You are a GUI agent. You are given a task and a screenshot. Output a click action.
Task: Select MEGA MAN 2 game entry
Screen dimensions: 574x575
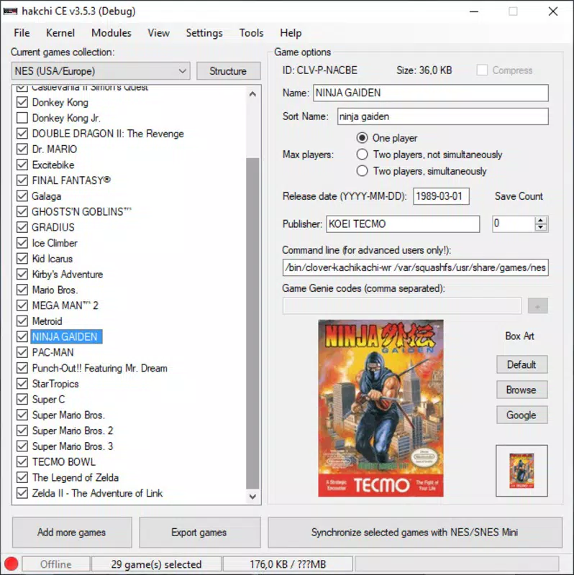65,306
